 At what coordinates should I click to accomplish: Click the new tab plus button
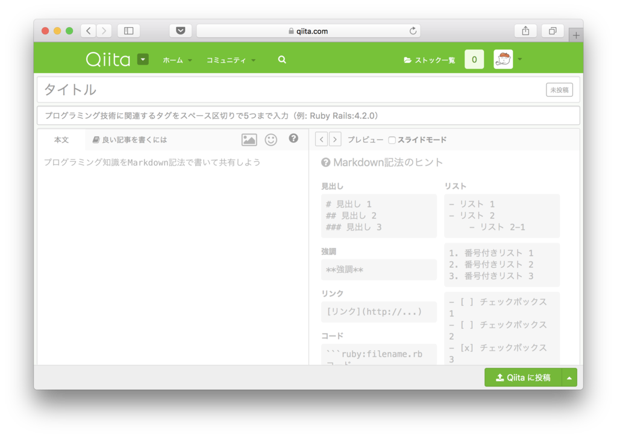pyautogui.click(x=575, y=36)
